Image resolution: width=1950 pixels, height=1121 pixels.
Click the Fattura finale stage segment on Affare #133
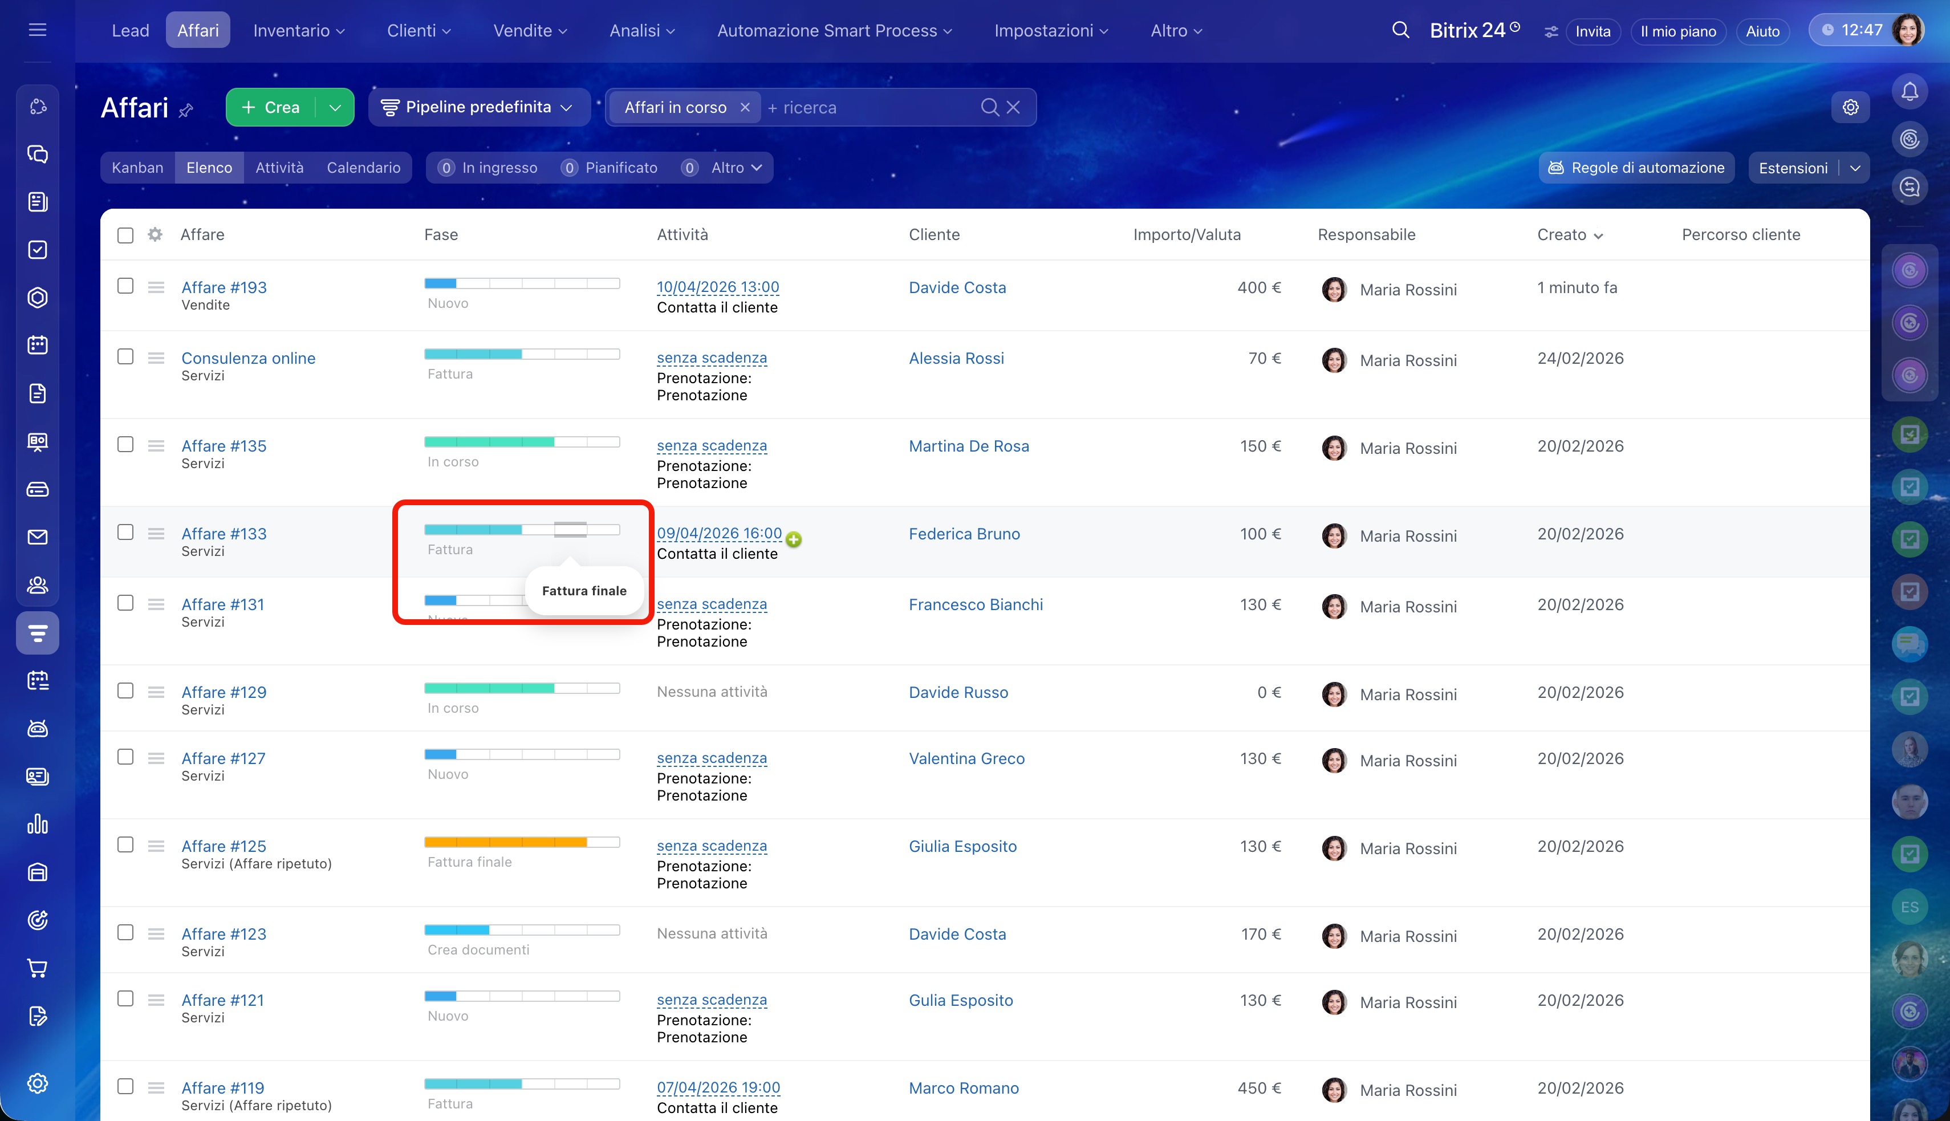(570, 530)
